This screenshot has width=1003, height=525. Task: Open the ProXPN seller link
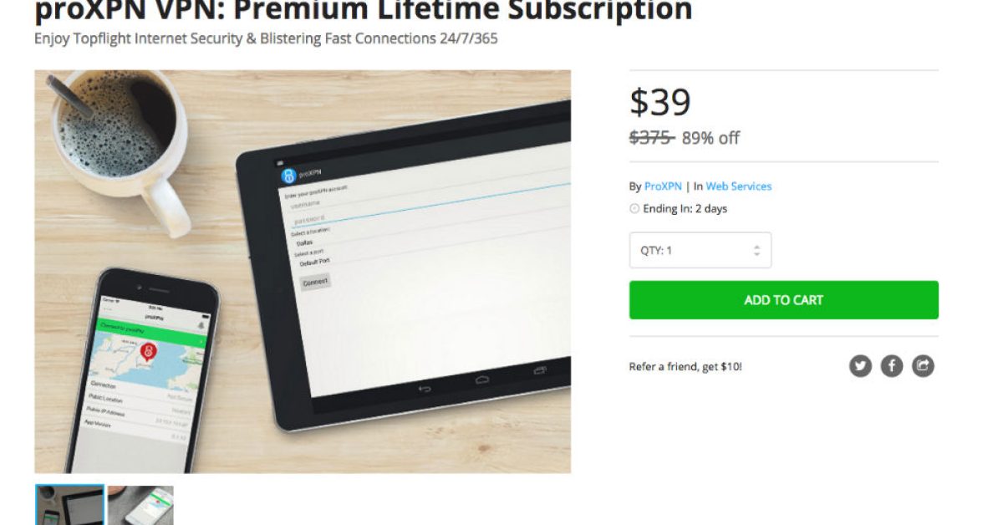(663, 186)
